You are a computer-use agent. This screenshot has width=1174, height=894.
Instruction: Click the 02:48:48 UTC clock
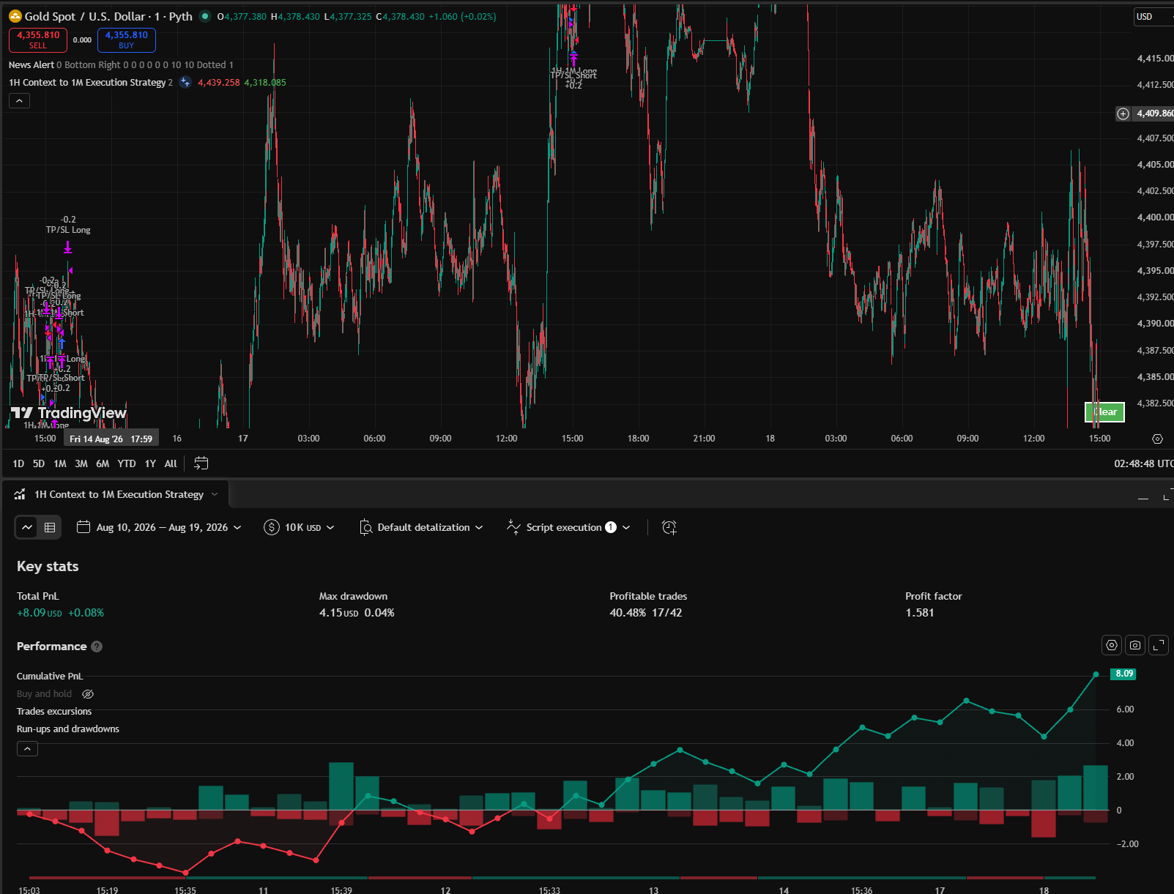(x=1143, y=463)
